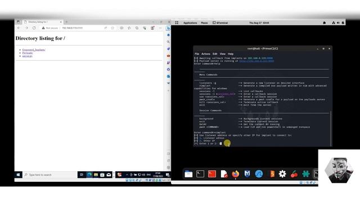Open the Edge collections icon
The width and height of the screenshot is (360, 202).
pos(137,28)
